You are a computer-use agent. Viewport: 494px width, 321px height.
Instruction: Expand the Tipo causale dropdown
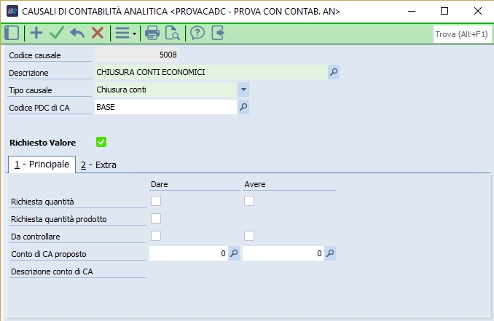tap(243, 90)
